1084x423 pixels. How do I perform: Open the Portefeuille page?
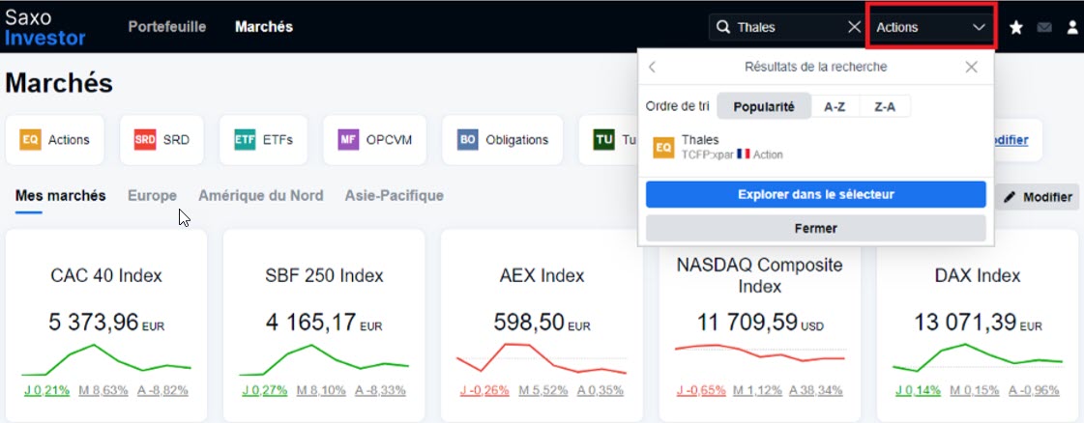tap(166, 27)
